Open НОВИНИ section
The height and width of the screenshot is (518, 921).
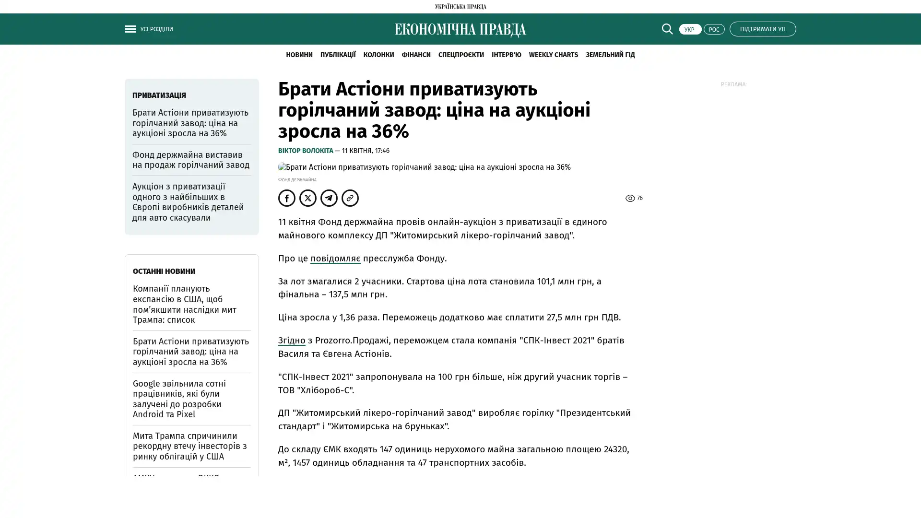pos(299,55)
